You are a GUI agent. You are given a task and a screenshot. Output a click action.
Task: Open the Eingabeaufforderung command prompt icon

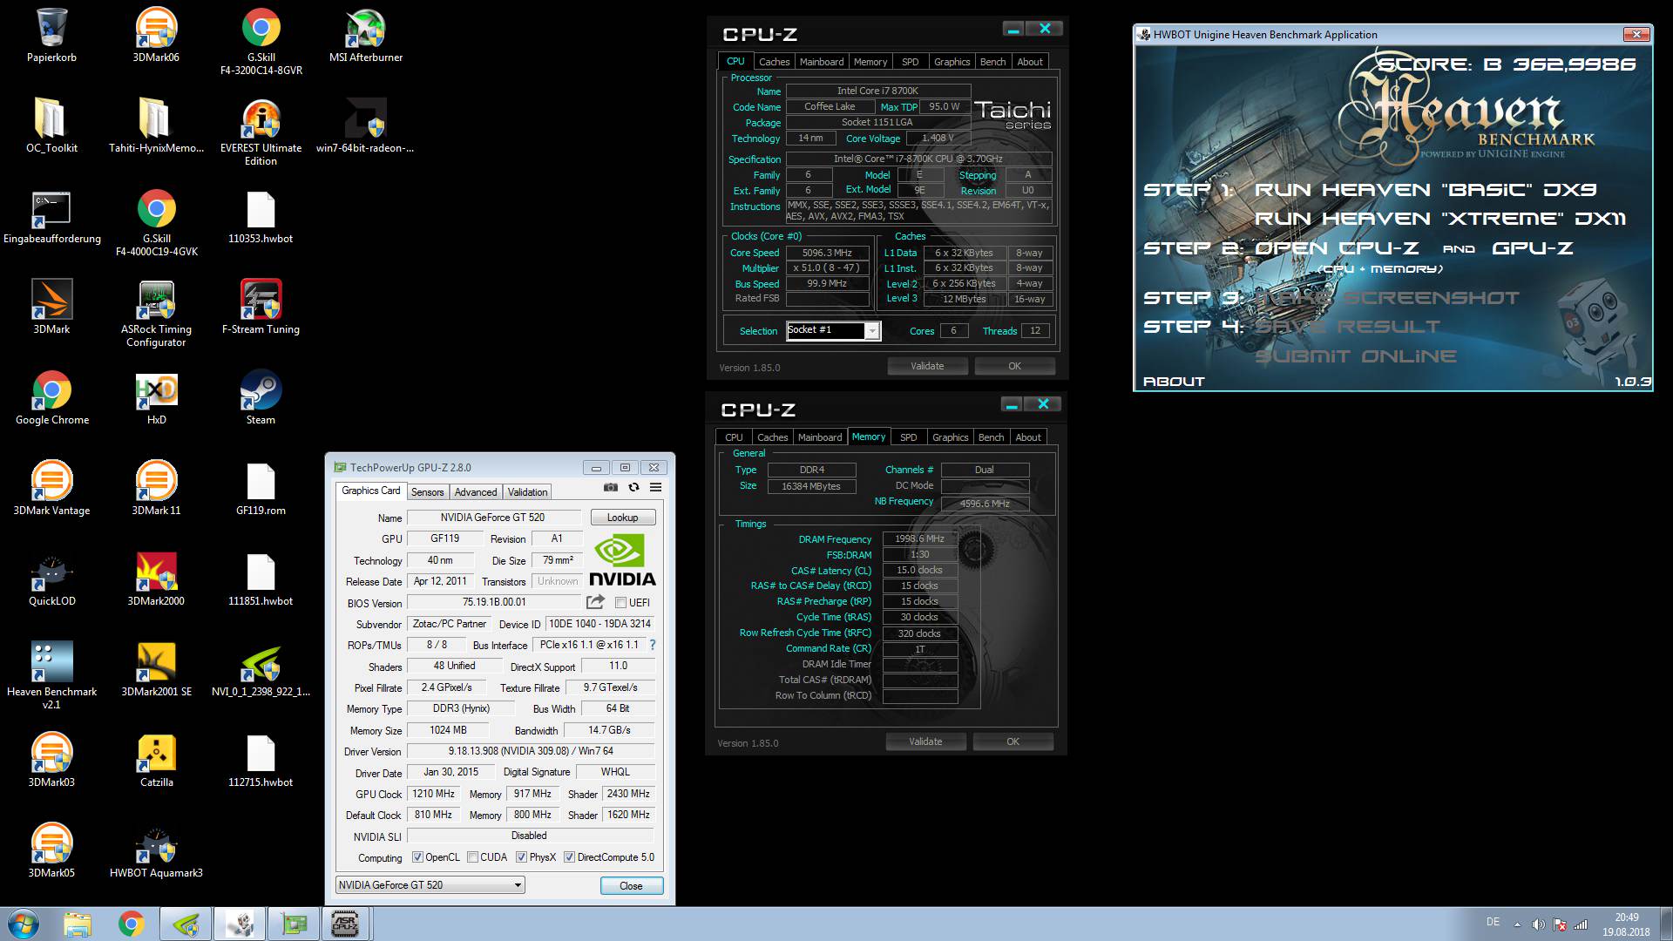tap(51, 217)
